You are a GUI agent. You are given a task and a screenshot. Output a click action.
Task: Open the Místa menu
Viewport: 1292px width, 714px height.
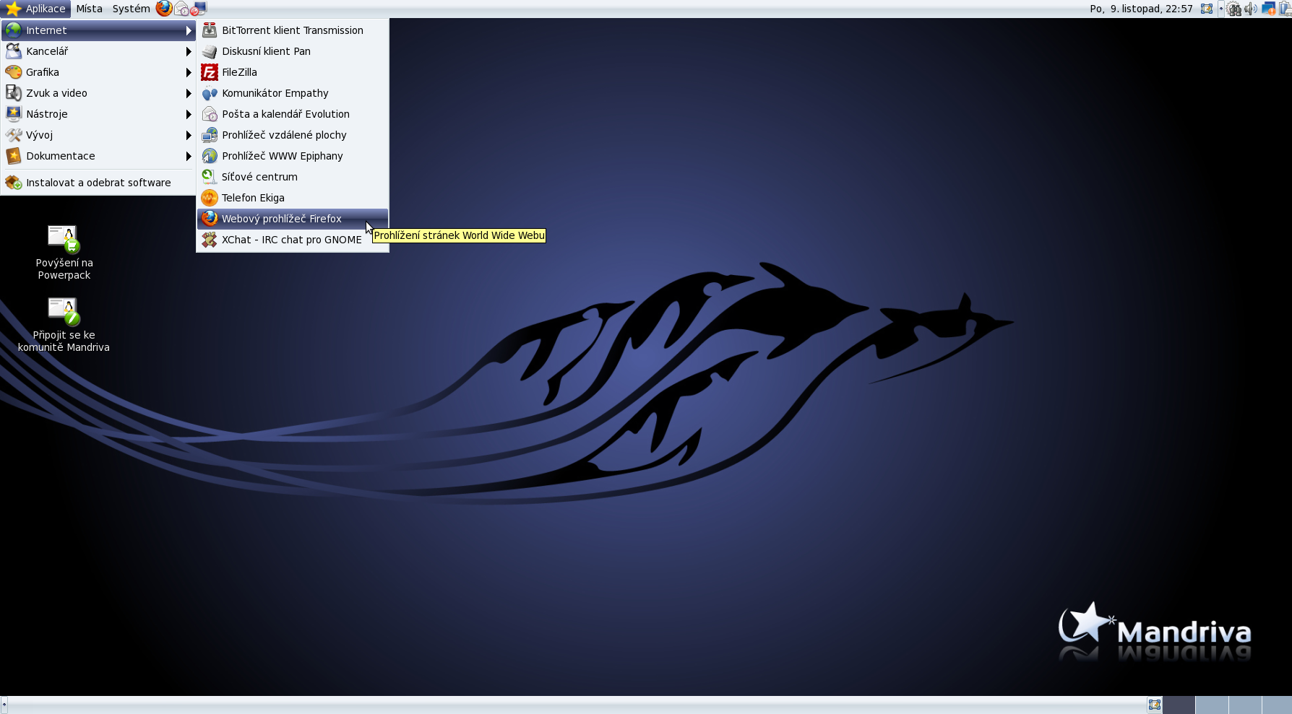pyautogui.click(x=90, y=9)
